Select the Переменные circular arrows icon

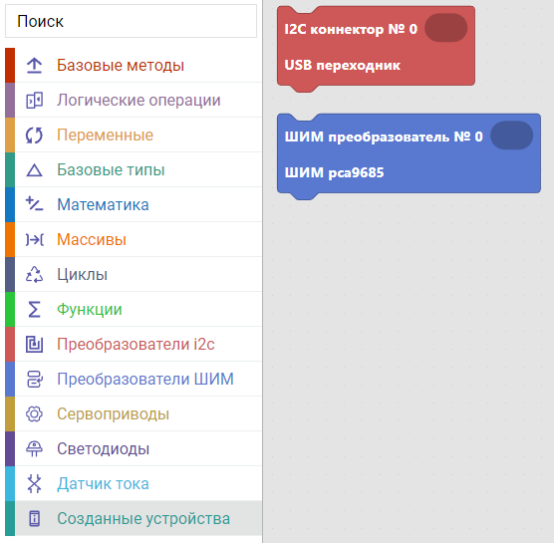point(34,135)
